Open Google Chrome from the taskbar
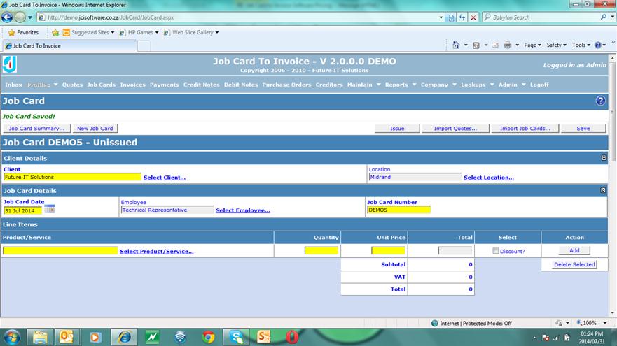The height and width of the screenshot is (346, 617). tap(208, 336)
